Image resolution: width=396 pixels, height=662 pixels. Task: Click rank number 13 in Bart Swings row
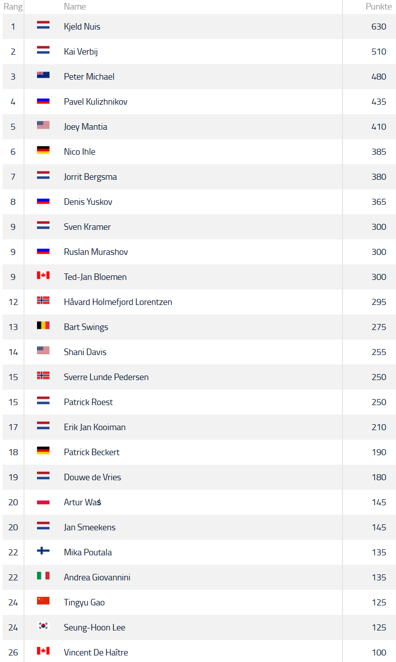(x=13, y=327)
